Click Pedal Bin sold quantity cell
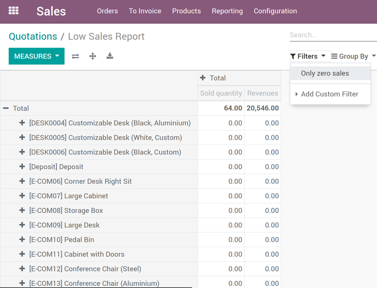377x288 pixels. point(221,240)
